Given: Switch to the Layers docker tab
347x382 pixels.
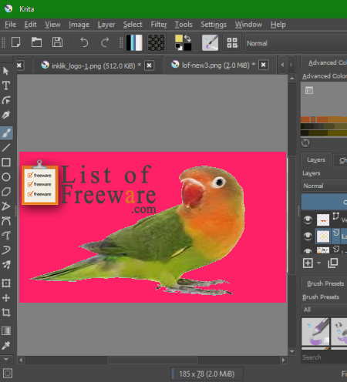Looking at the screenshot, I should pos(316,160).
